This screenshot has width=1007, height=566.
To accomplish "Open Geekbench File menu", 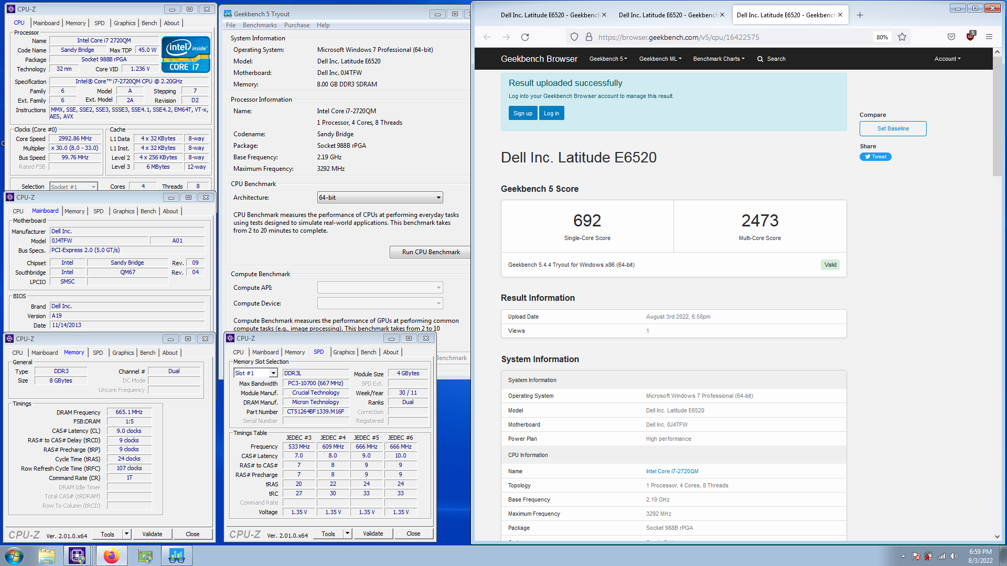I will [x=231, y=25].
